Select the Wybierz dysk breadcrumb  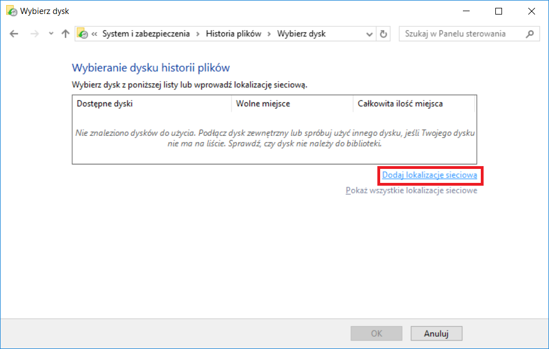tap(301, 34)
